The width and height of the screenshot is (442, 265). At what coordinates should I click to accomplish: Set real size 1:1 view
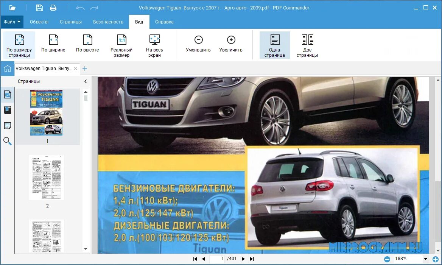pos(121,45)
